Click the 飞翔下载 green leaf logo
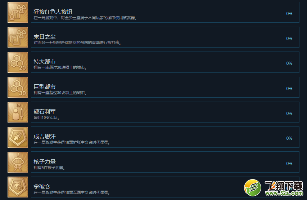This screenshot has height=200, width=307. pos(253,188)
